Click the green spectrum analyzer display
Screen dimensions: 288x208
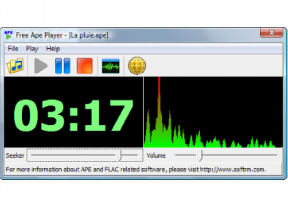(213, 112)
